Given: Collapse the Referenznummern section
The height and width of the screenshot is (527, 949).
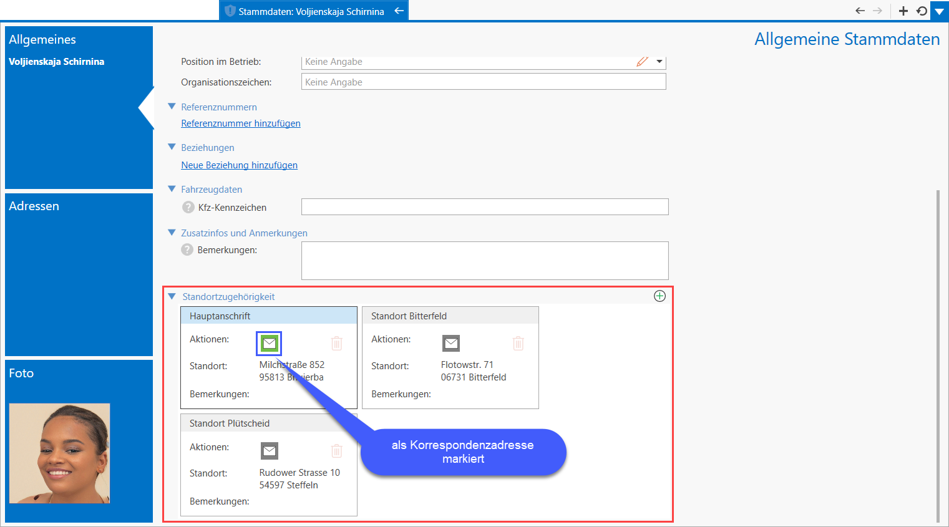Looking at the screenshot, I should (172, 107).
